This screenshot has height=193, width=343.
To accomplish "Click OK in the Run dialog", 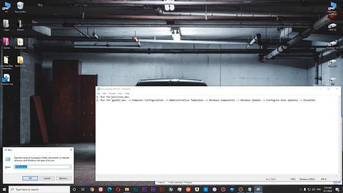I will 30,178.
